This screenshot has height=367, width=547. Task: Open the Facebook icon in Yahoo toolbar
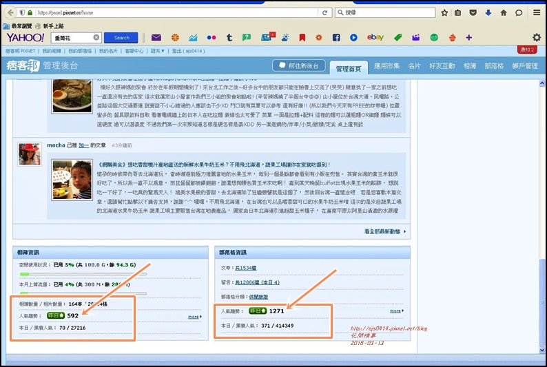[x=336, y=37]
